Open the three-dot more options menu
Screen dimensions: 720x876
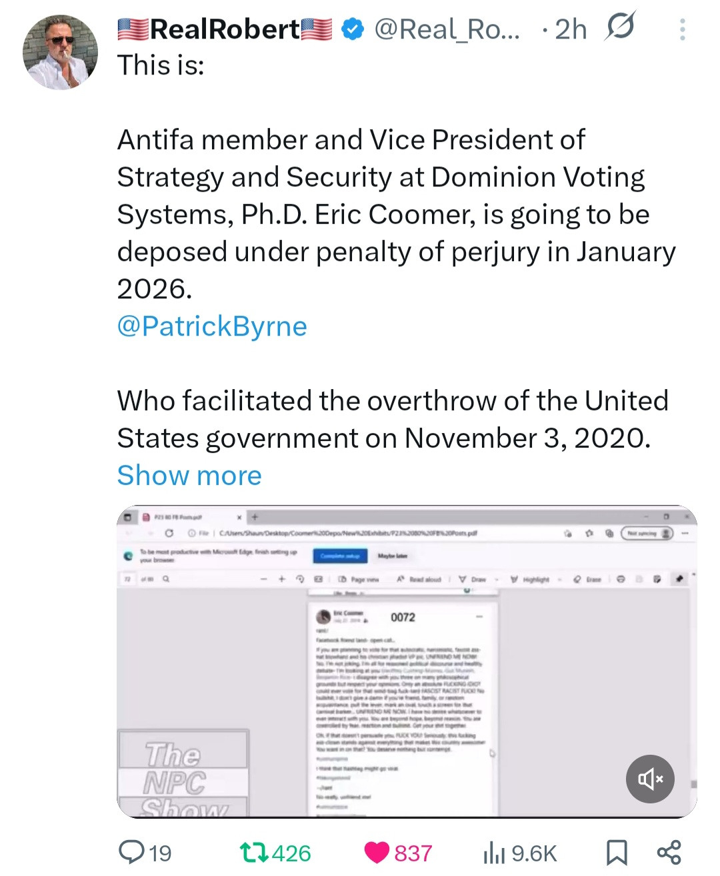point(682,29)
